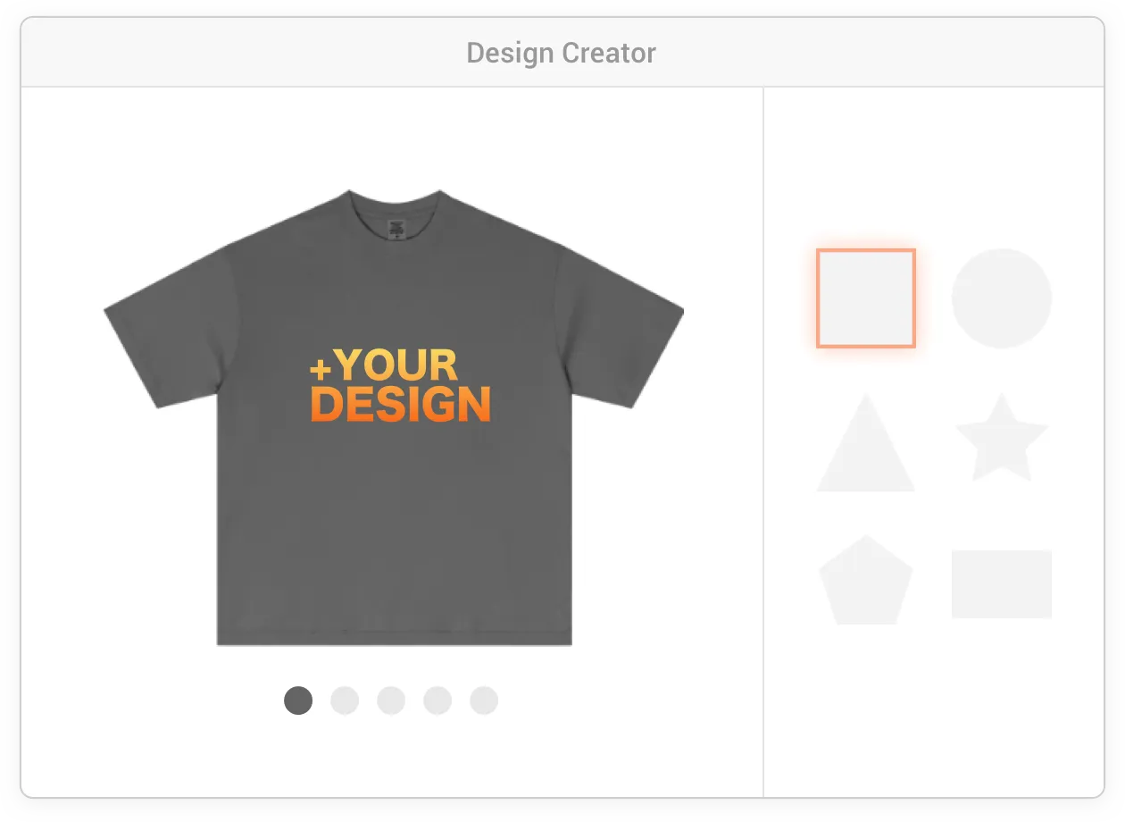Select the star shape

point(1002,438)
